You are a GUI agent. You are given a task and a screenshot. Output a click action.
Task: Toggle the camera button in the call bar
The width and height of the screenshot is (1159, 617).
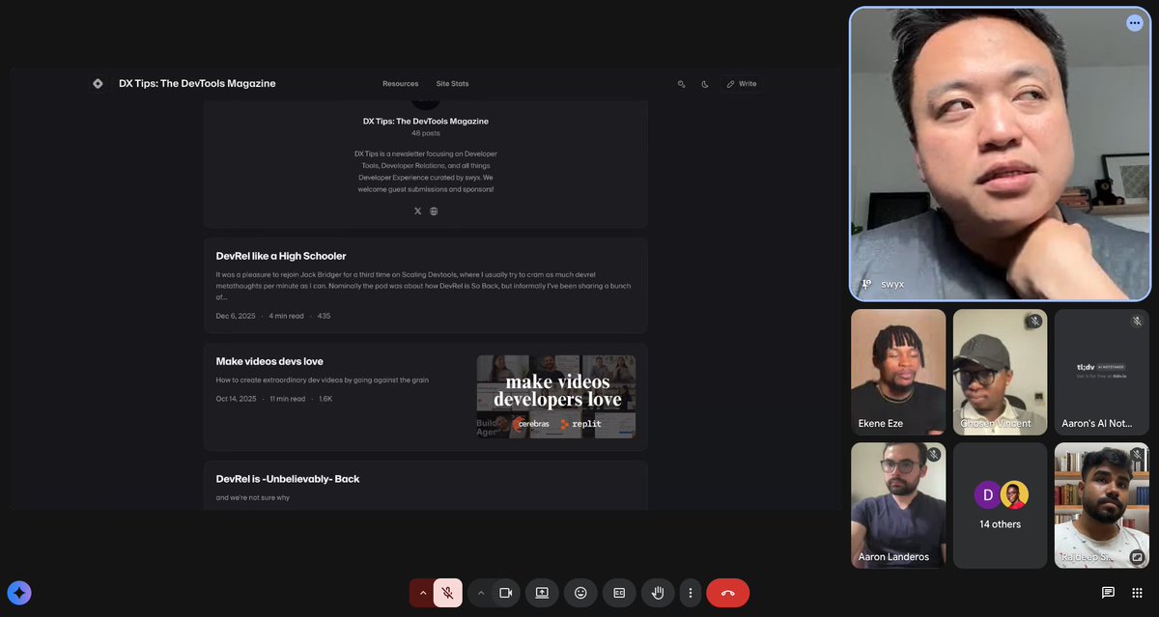(505, 593)
